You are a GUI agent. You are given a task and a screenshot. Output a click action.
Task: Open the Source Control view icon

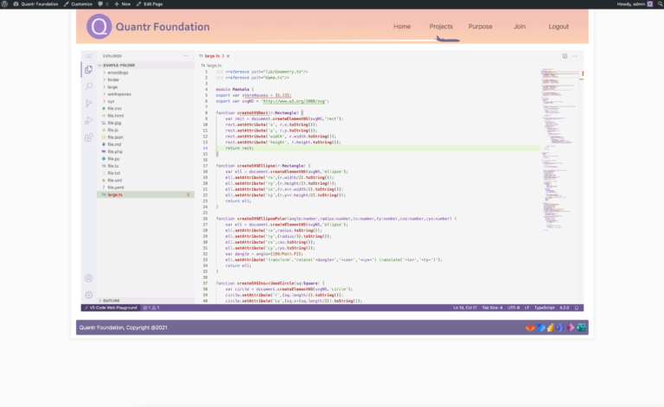point(88,103)
